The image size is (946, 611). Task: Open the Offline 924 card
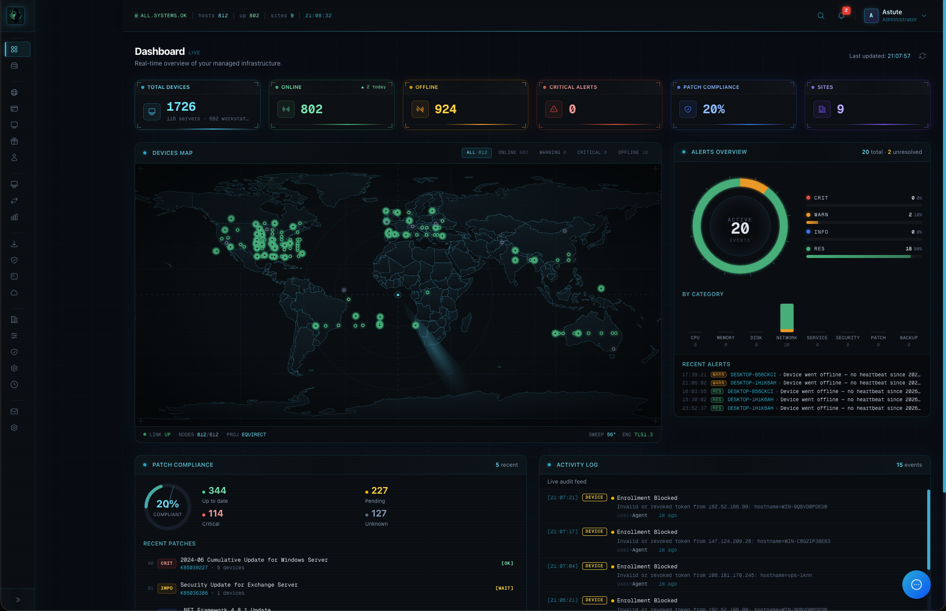tap(465, 105)
